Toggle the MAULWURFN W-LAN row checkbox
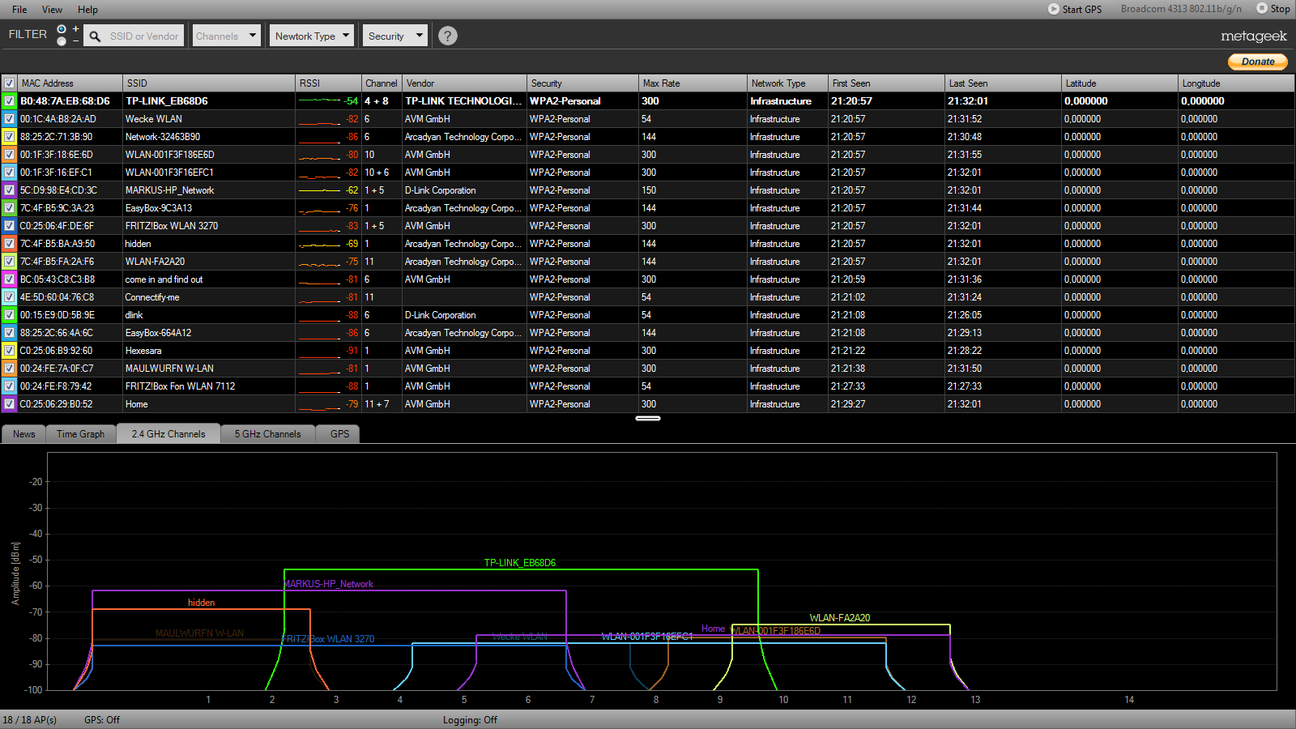This screenshot has width=1296, height=729. point(9,369)
